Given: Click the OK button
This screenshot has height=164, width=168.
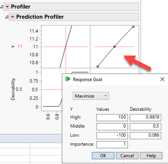Looking at the screenshot, I should point(103,156).
